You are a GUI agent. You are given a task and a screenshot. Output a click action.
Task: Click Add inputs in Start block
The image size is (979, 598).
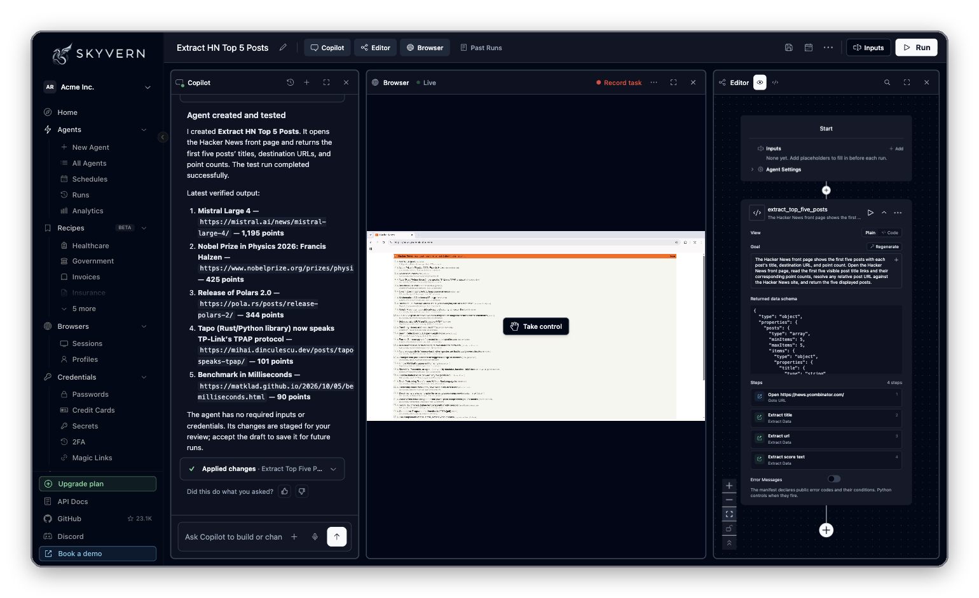(x=896, y=149)
